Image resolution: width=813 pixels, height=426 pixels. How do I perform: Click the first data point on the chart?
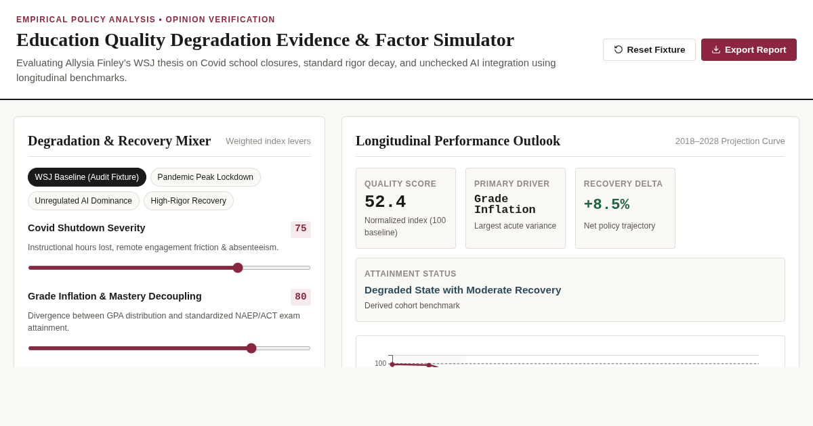(392, 364)
